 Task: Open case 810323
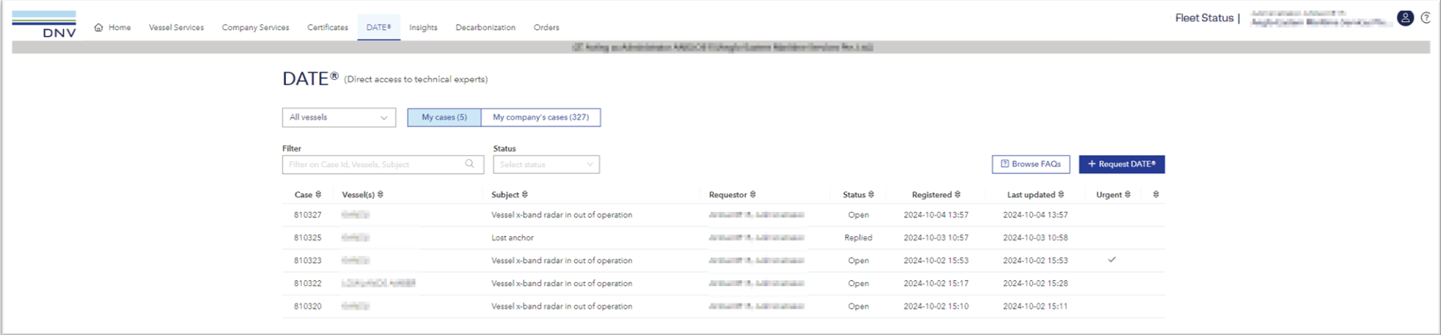tap(308, 260)
